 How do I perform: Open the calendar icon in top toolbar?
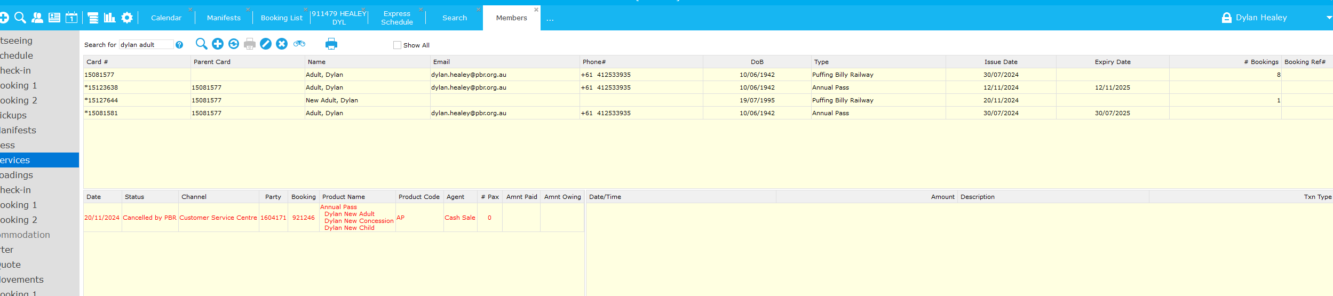[72, 18]
